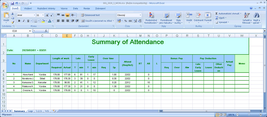
Task: Switch to the Vložení ribbon tab
Action: click(x=28, y=8)
